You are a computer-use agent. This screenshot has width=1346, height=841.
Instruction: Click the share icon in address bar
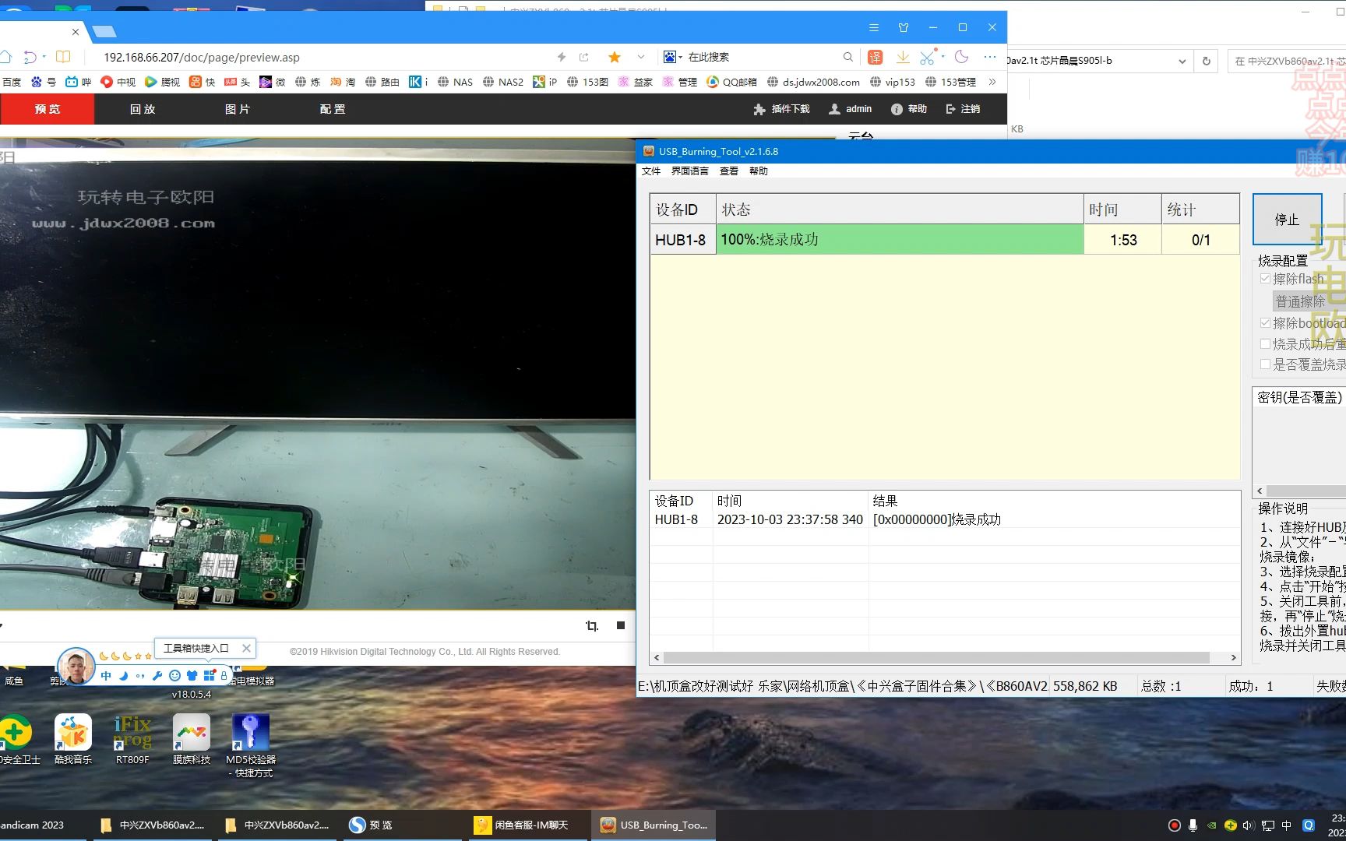pyautogui.click(x=584, y=57)
